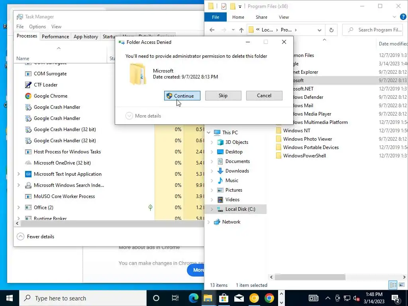
Task: Open Explorer help icon
Action: tap(403, 17)
